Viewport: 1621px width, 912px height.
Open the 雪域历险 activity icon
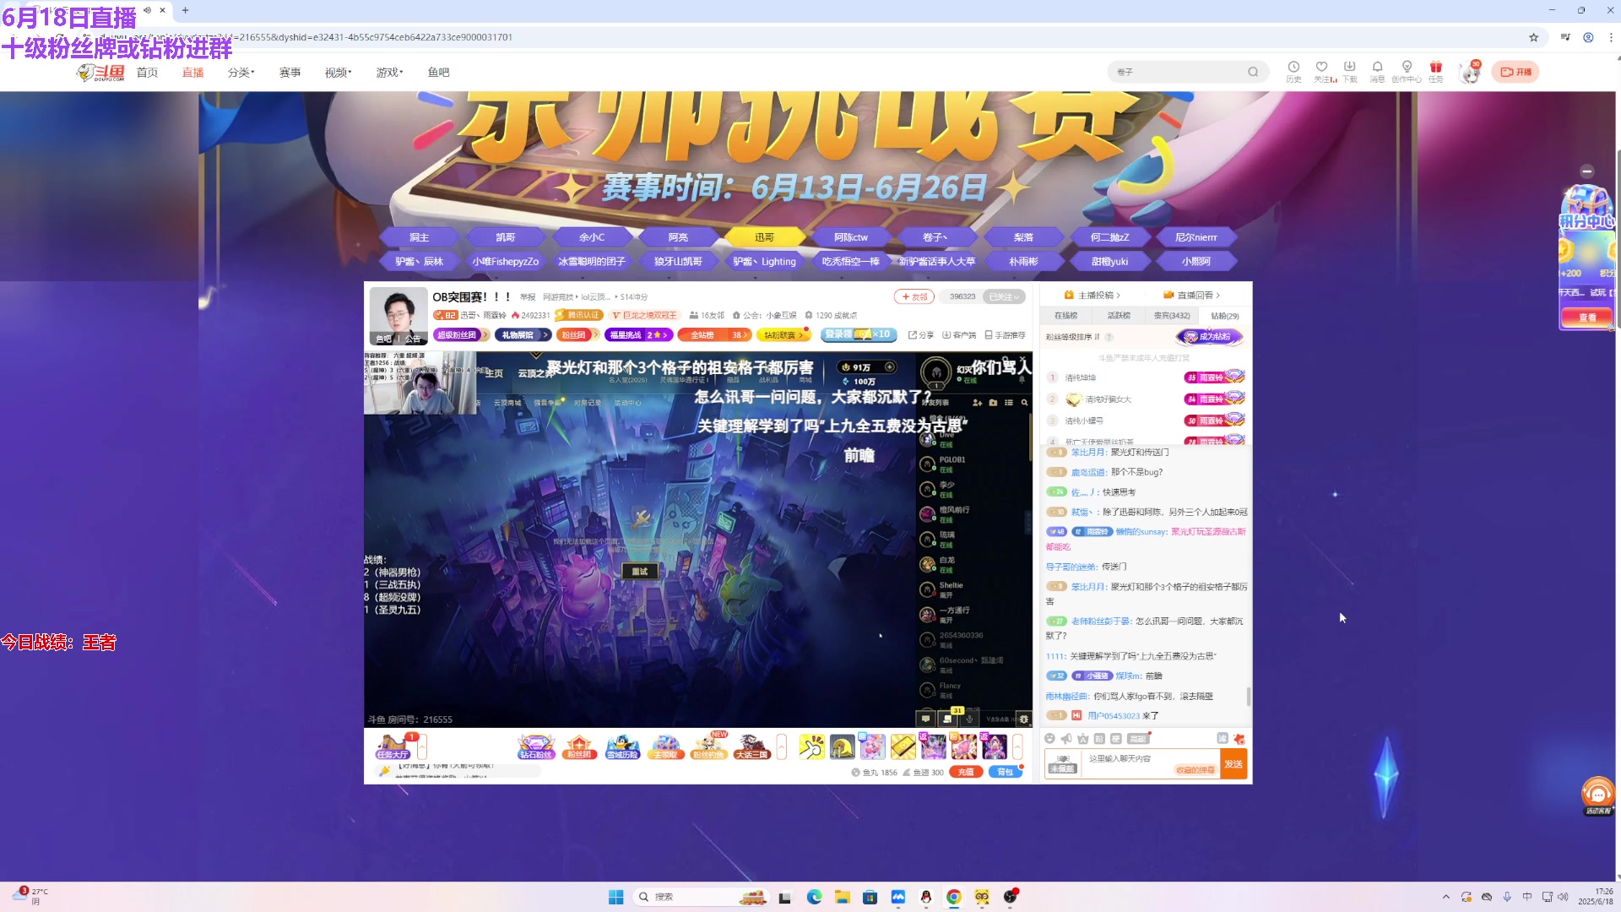pyautogui.click(x=622, y=746)
